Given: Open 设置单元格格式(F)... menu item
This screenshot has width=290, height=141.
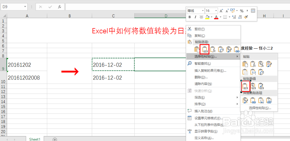Looking at the screenshot, I should click(213, 118).
